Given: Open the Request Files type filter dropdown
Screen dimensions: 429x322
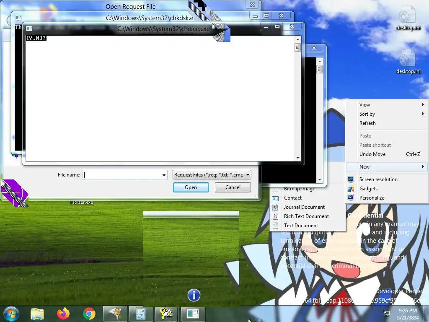Looking at the screenshot, I should [x=212, y=175].
